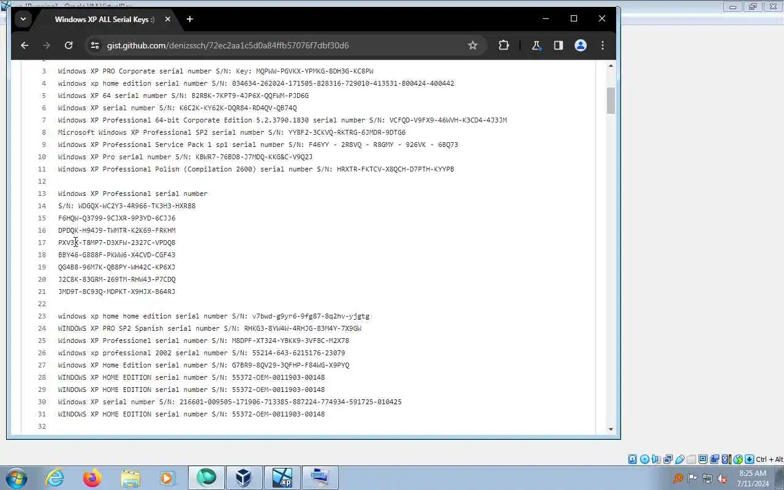Open Windows Media Player on taskbar
Screen dimensions: 784x490
168,478
